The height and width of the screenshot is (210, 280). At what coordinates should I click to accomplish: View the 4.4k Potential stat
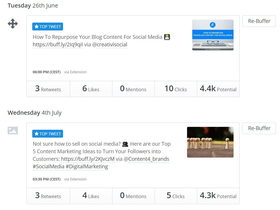pyautogui.click(x=218, y=89)
